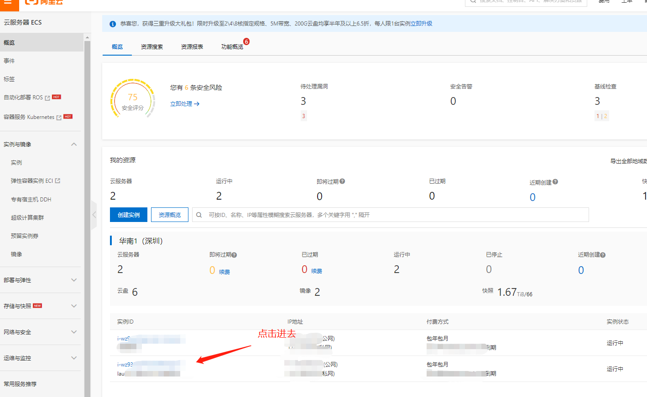Click the 待处理漏洞 count 3
The width and height of the screenshot is (647, 397).
point(303,101)
